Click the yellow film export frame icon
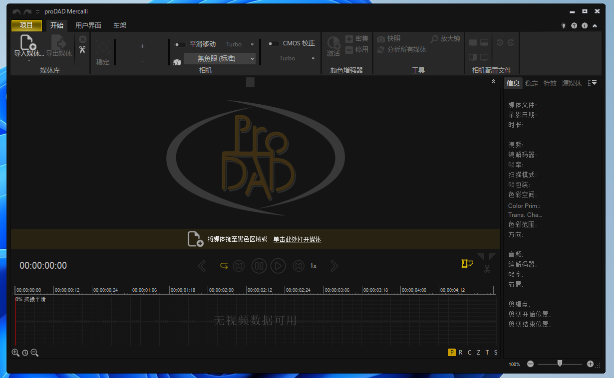Image resolution: width=614 pixels, height=378 pixels. click(x=466, y=263)
